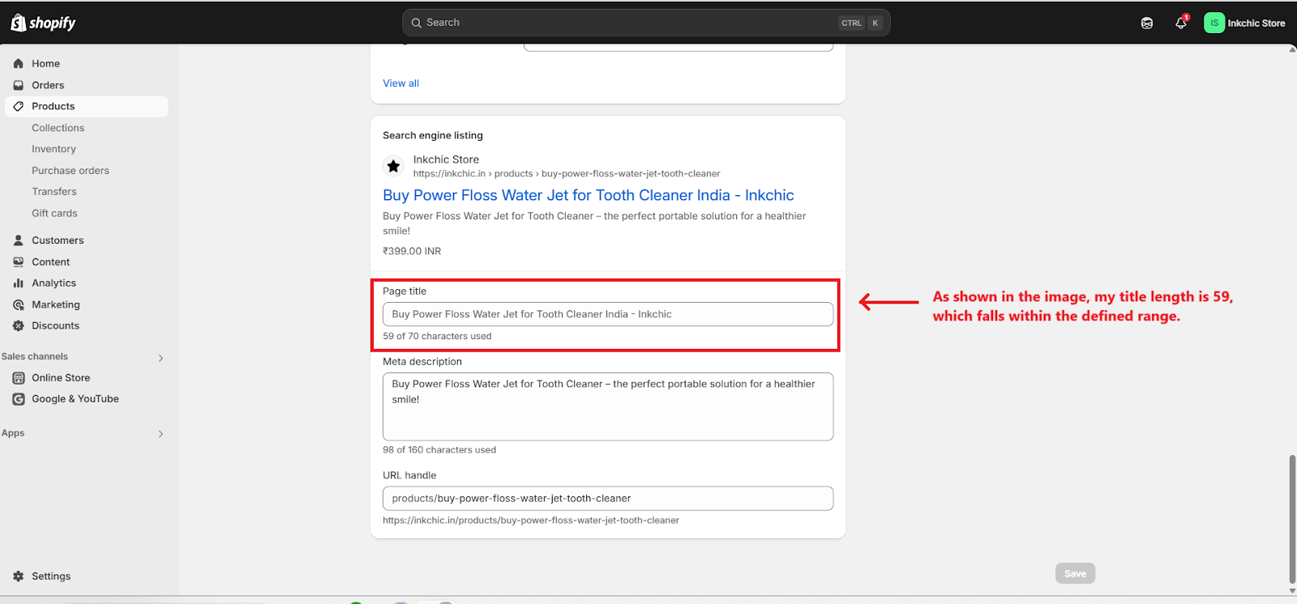Viewport: 1297px width, 604px height.
Task: Click the scrollbar up arrow
Action: coord(1292,49)
